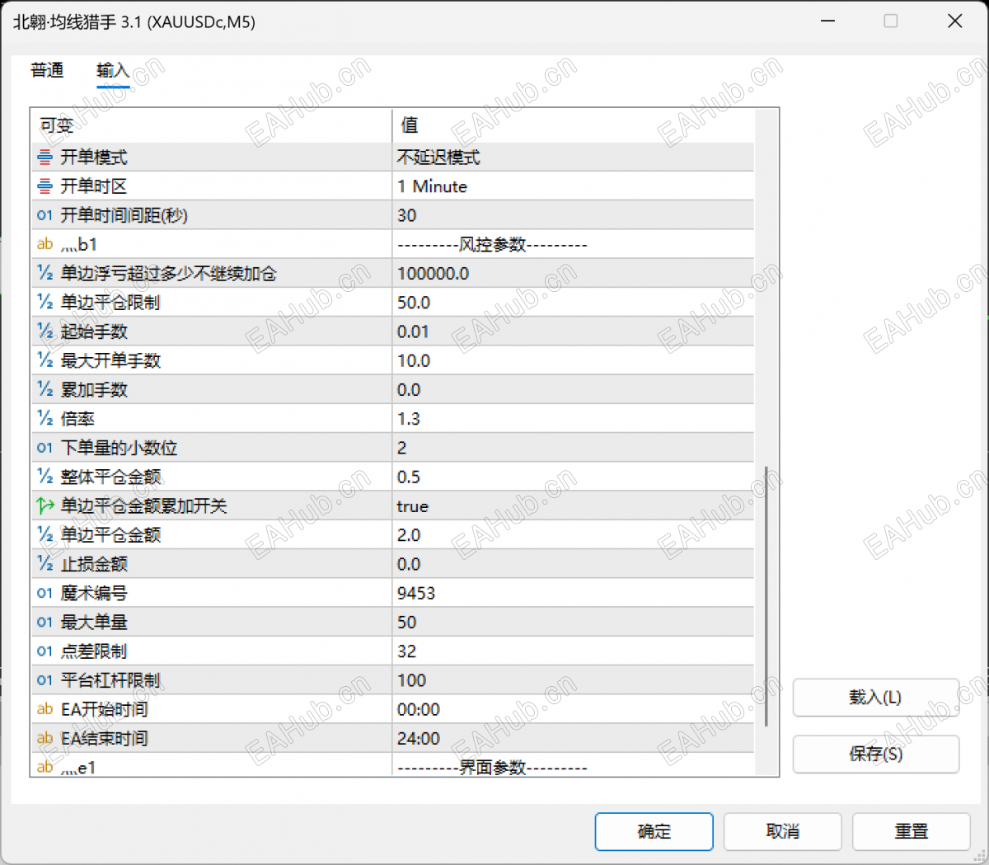This screenshot has height=865, width=989.
Task: Click the integer icon beside 最大单量
Action: 45,623
